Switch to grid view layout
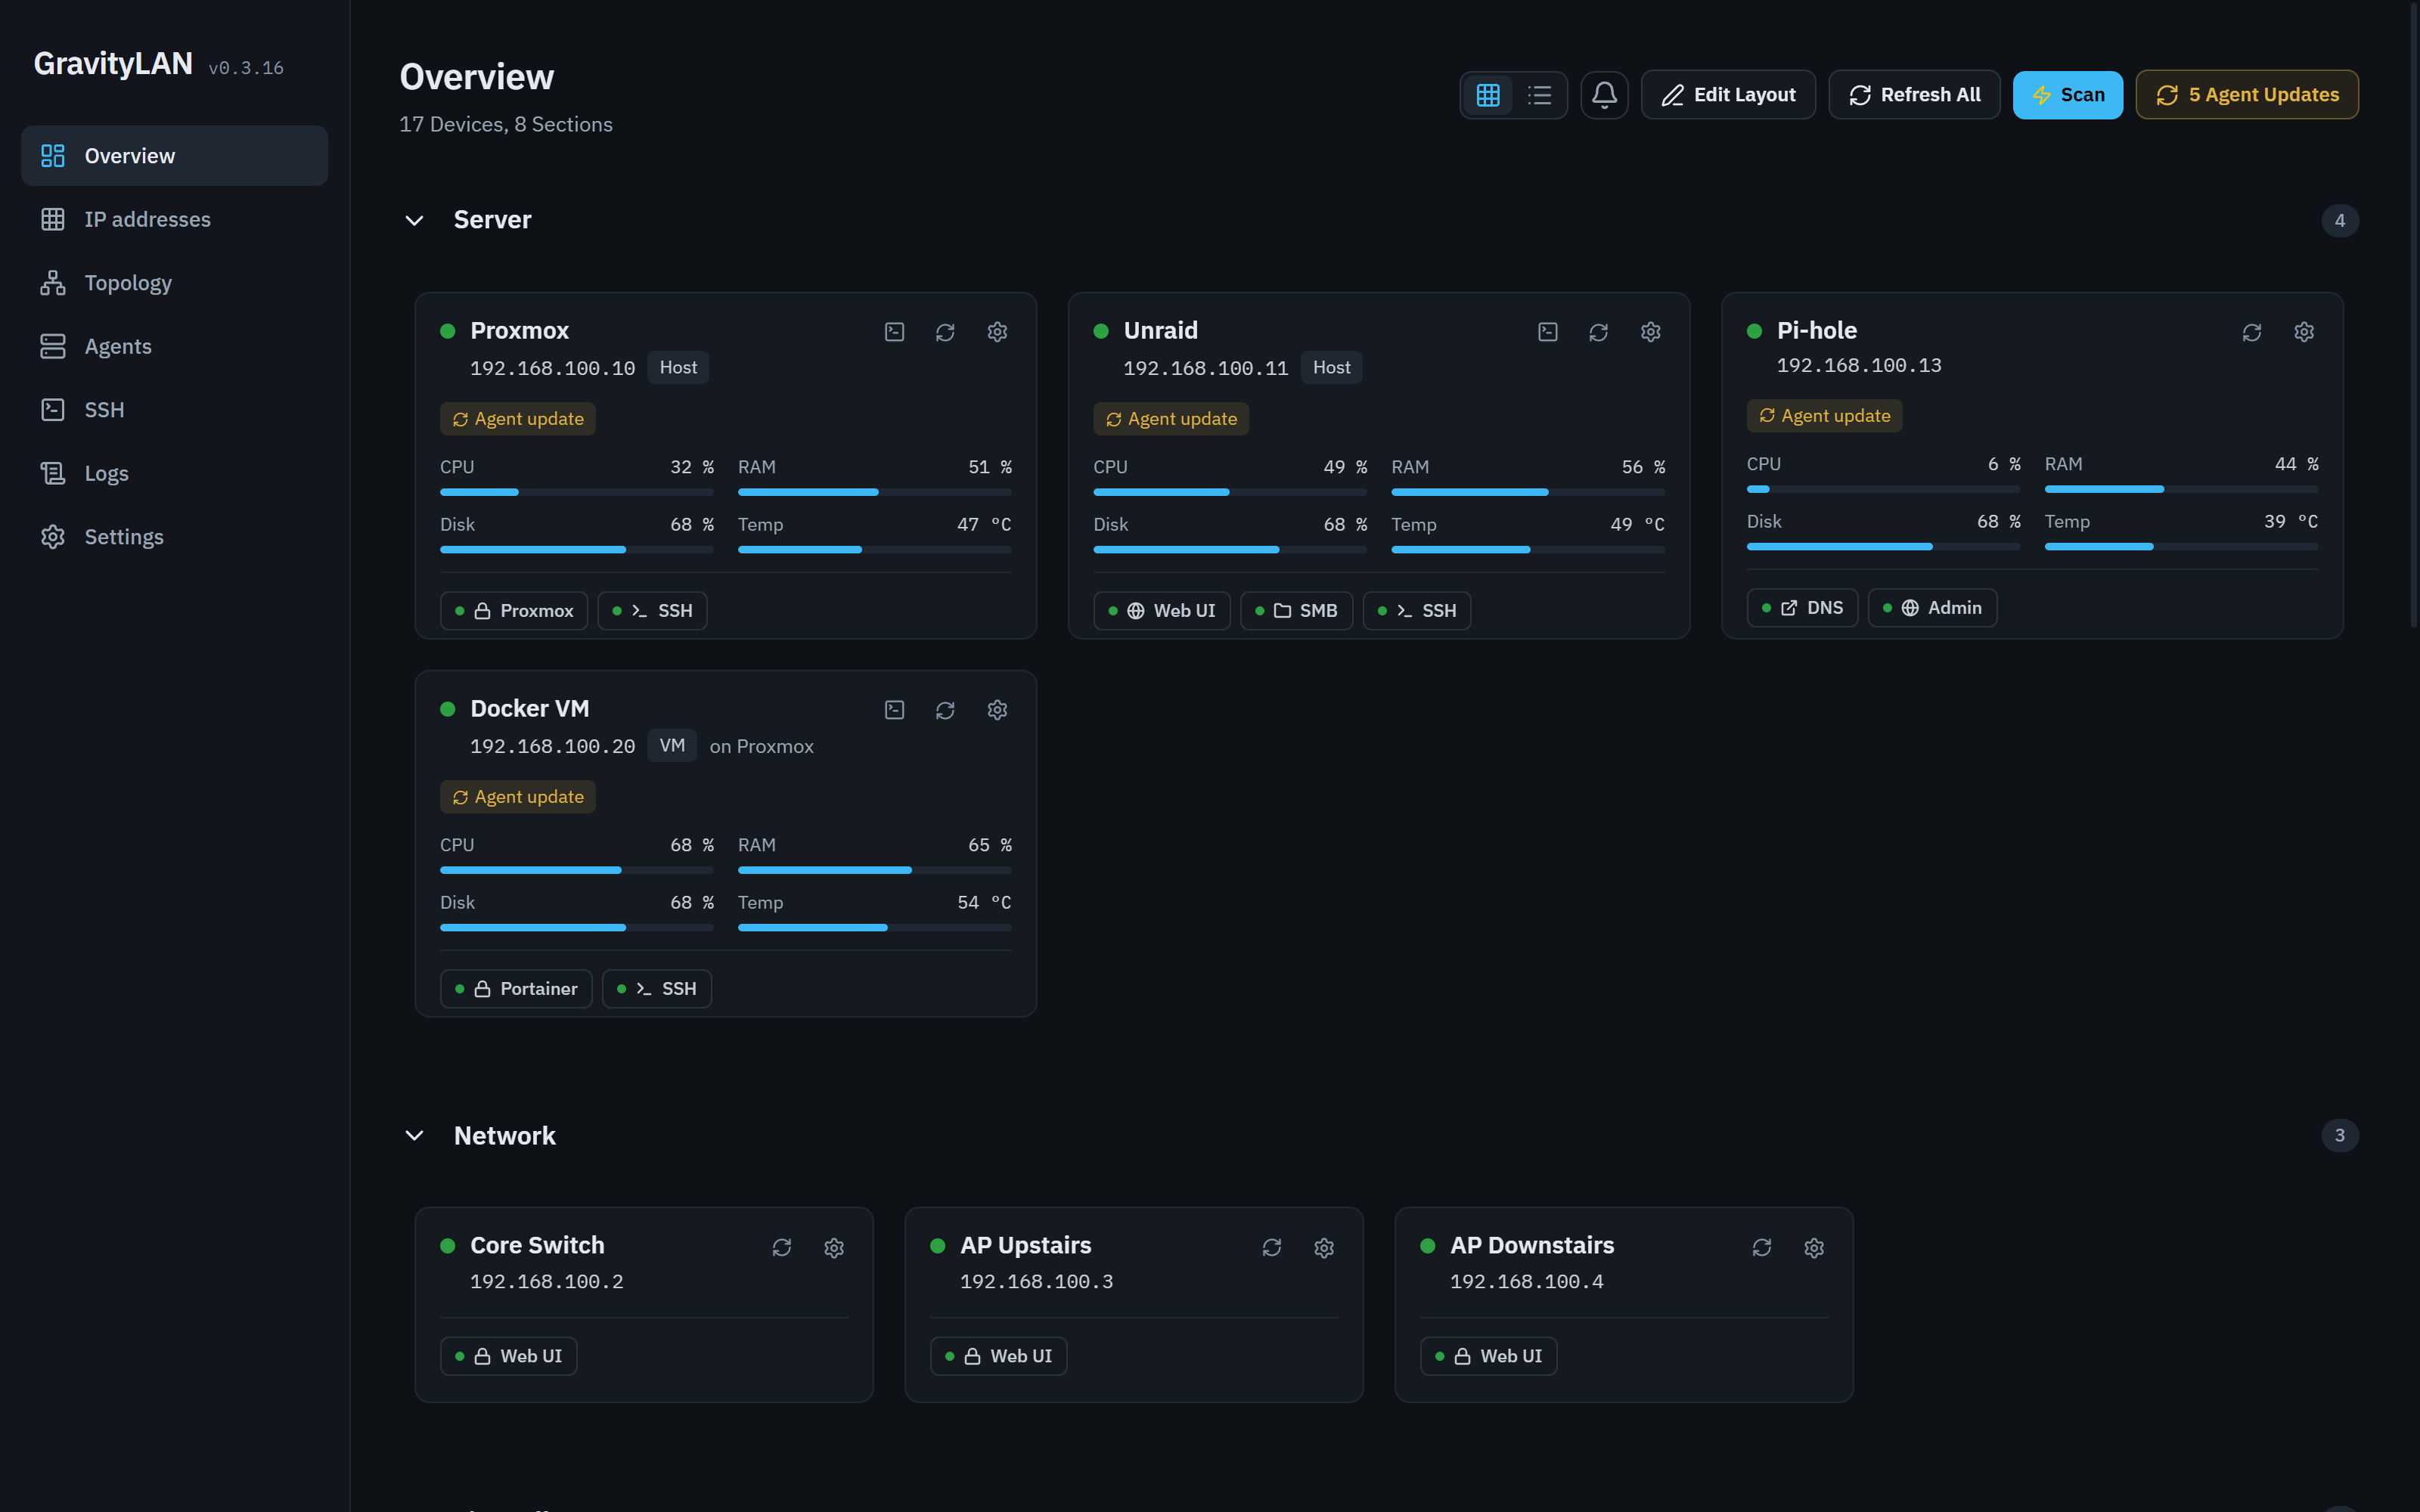The image size is (2420, 1512). coord(1488,95)
